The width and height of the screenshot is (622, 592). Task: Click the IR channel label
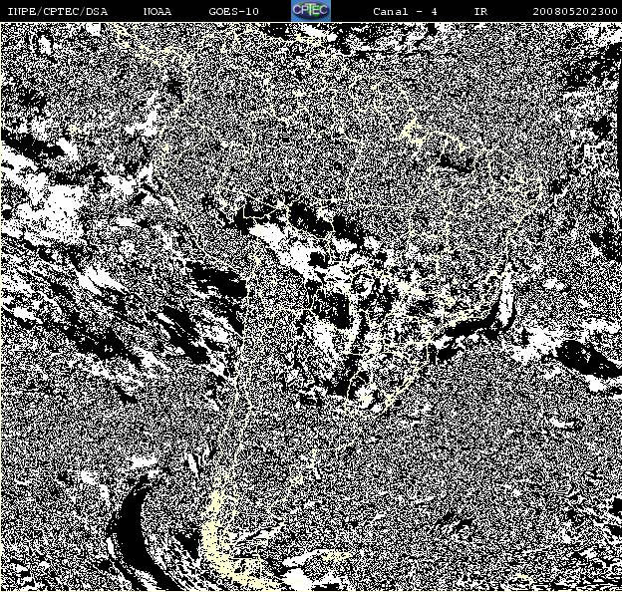[480, 11]
